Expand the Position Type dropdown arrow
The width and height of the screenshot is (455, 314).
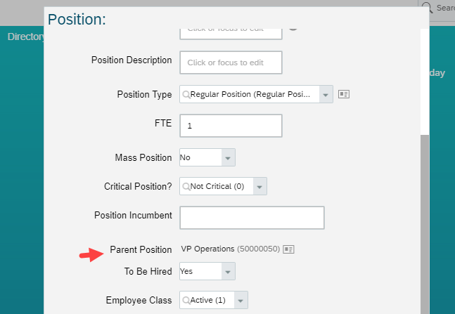[x=326, y=94]
